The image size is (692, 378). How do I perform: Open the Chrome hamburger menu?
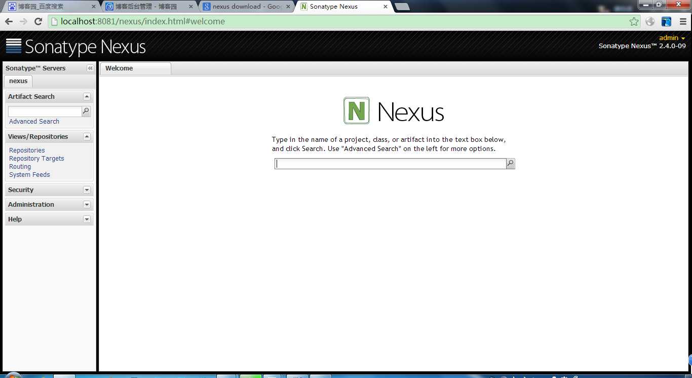pyautogui.click(x=683, y=21)
